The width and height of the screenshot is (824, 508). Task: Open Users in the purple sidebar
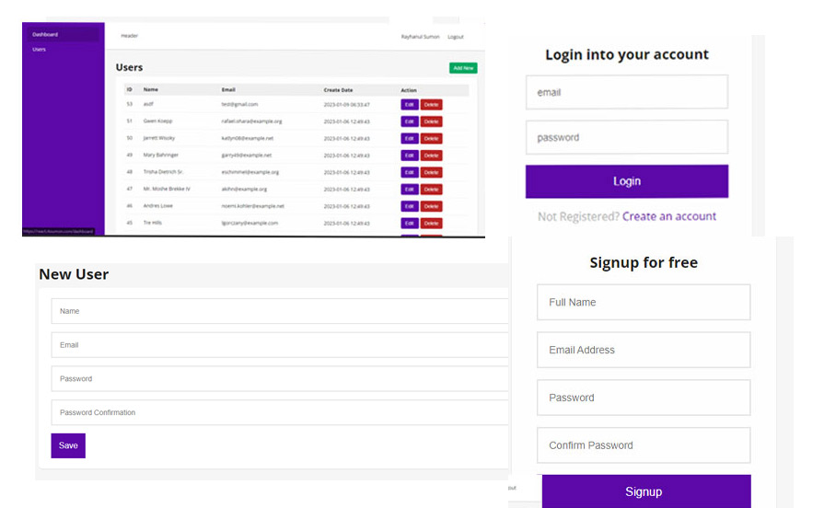[x=40, y=49]
